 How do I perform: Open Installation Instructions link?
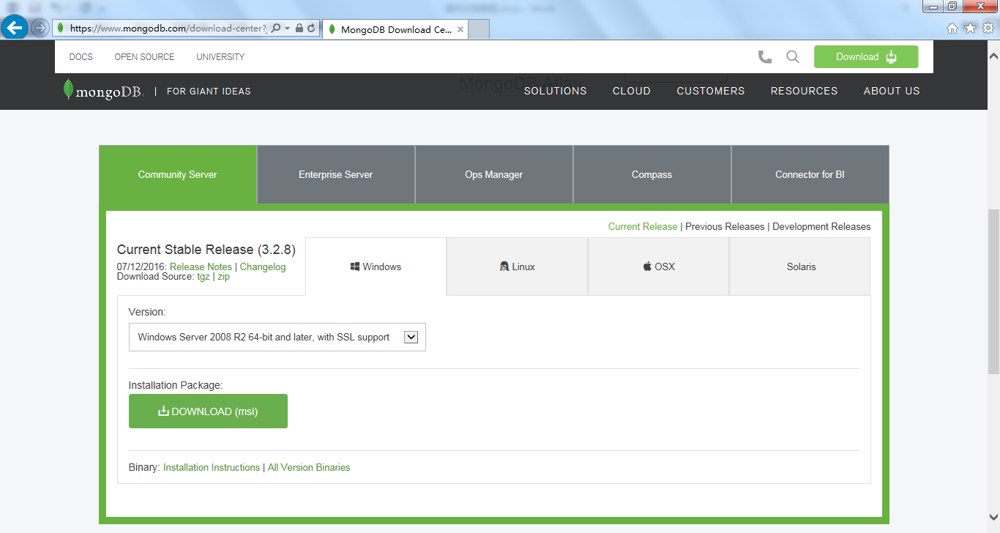pos(212,467)
